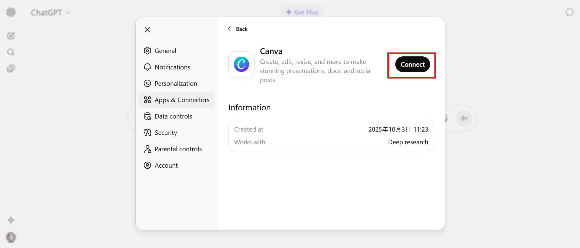Open the library images icon in sidebar
580x248 pixels.
point(11,69)
